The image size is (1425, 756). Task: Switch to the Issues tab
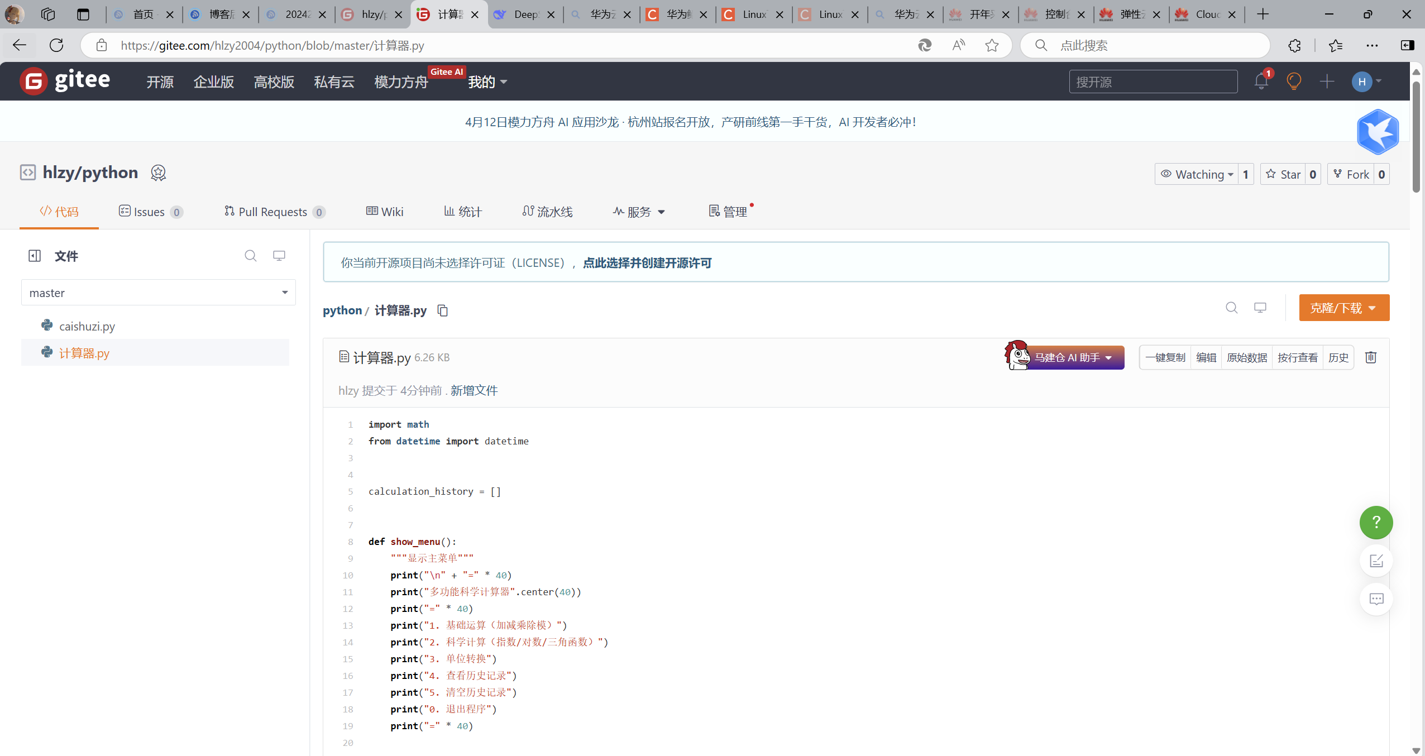(150, 212)
